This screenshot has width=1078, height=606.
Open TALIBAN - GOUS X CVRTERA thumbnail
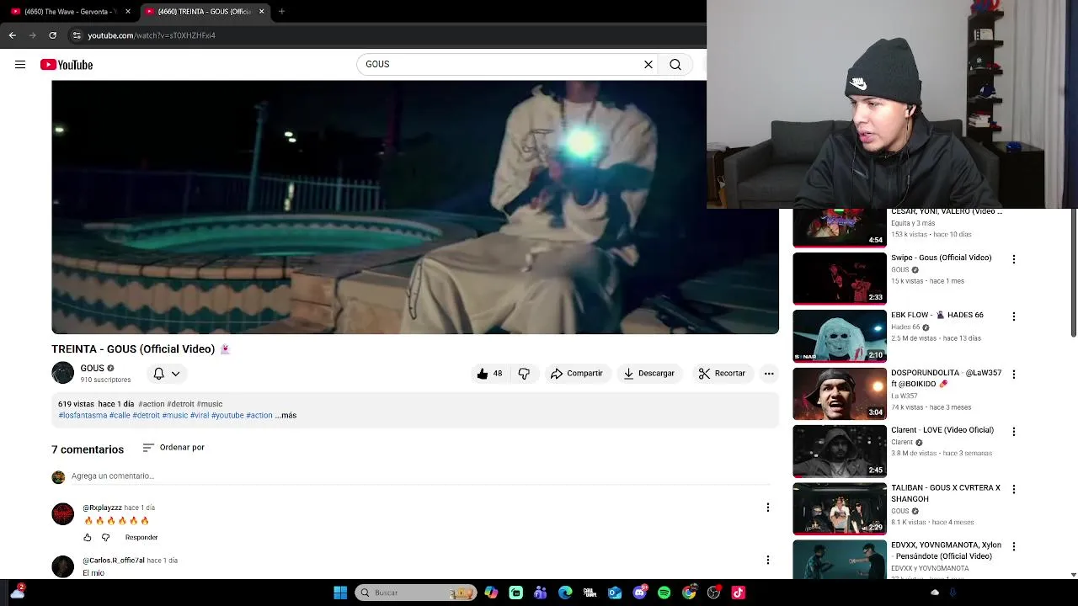pos(840,508)
